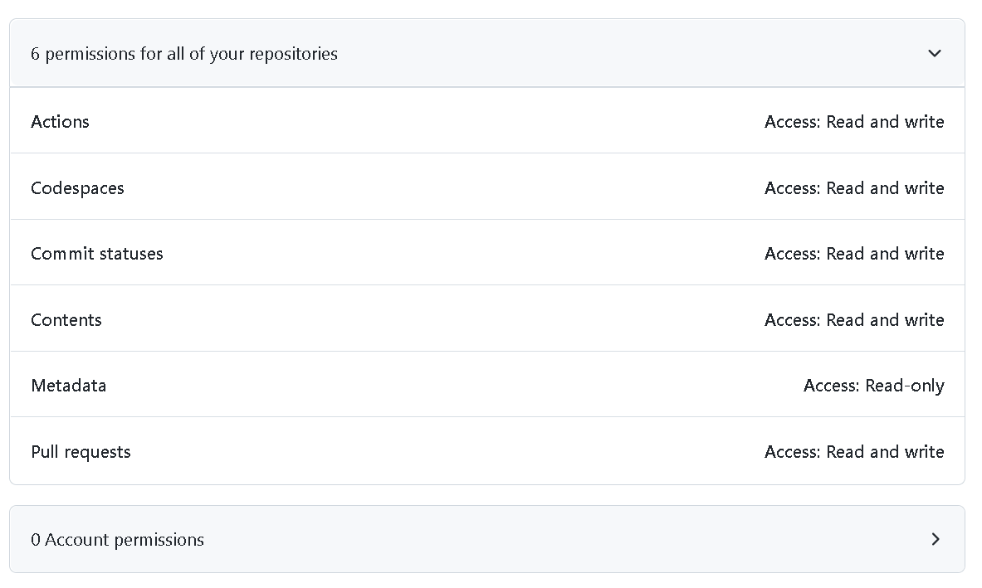Click Metadata 'Access: Read-only' text
The width and height of the screenshot is (982, 588).
873,386
